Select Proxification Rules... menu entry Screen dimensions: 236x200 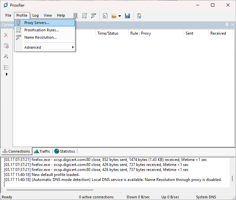tap(45, 30)
